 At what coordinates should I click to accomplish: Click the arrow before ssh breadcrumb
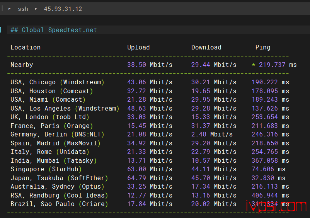pos(9,9)
